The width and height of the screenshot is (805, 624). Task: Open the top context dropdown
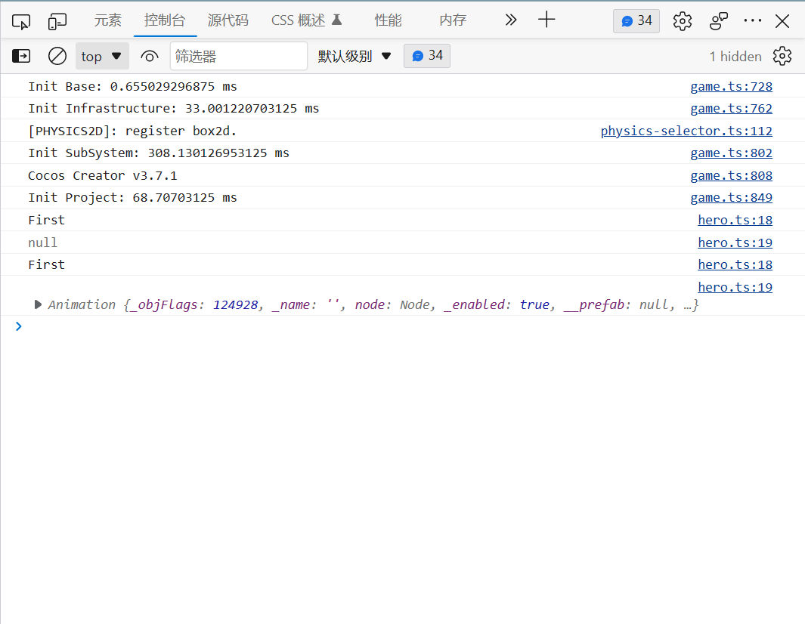(102, 56)
